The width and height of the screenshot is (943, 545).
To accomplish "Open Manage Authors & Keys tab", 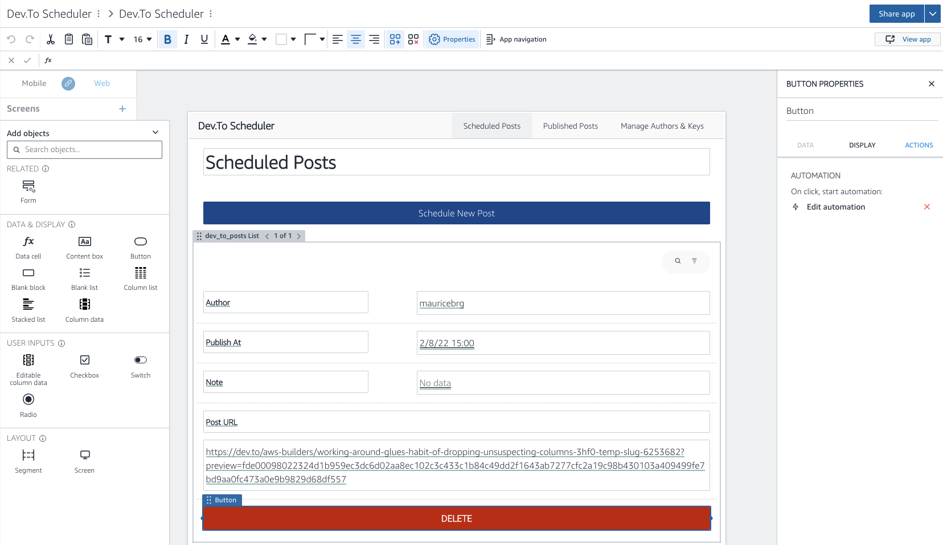I will [x=662, y=126].
